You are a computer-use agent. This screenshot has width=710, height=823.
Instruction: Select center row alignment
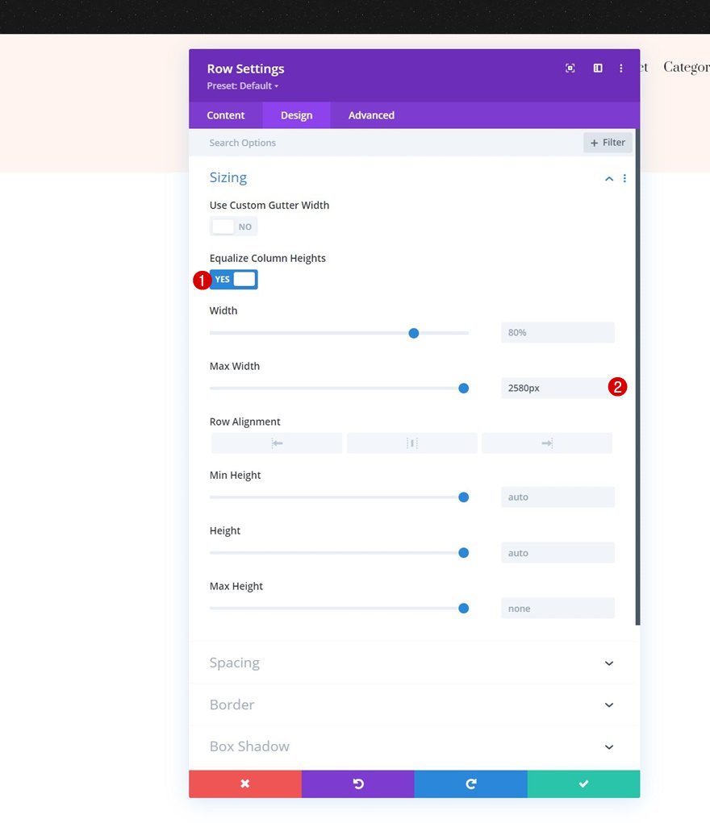pos(411,443)
